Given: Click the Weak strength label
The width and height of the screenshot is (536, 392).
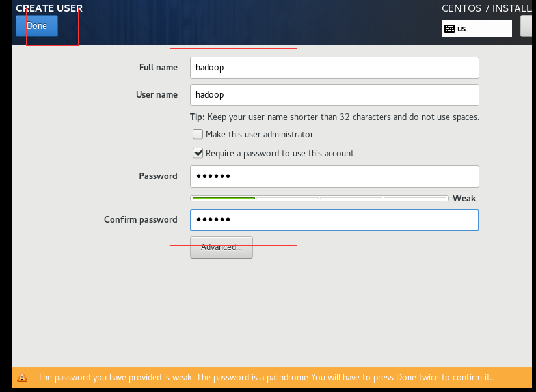Looking at the screenshot, I should click(x=464, y=198).
